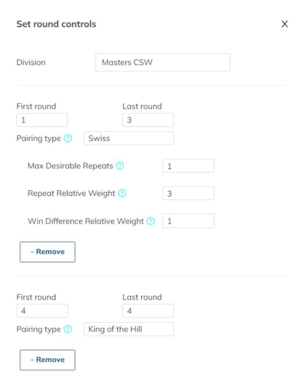Click the First round field containing 4

[x=42, y=311]
